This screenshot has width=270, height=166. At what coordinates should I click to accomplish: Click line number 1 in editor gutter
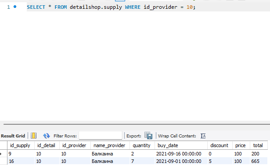coord(8,7)
